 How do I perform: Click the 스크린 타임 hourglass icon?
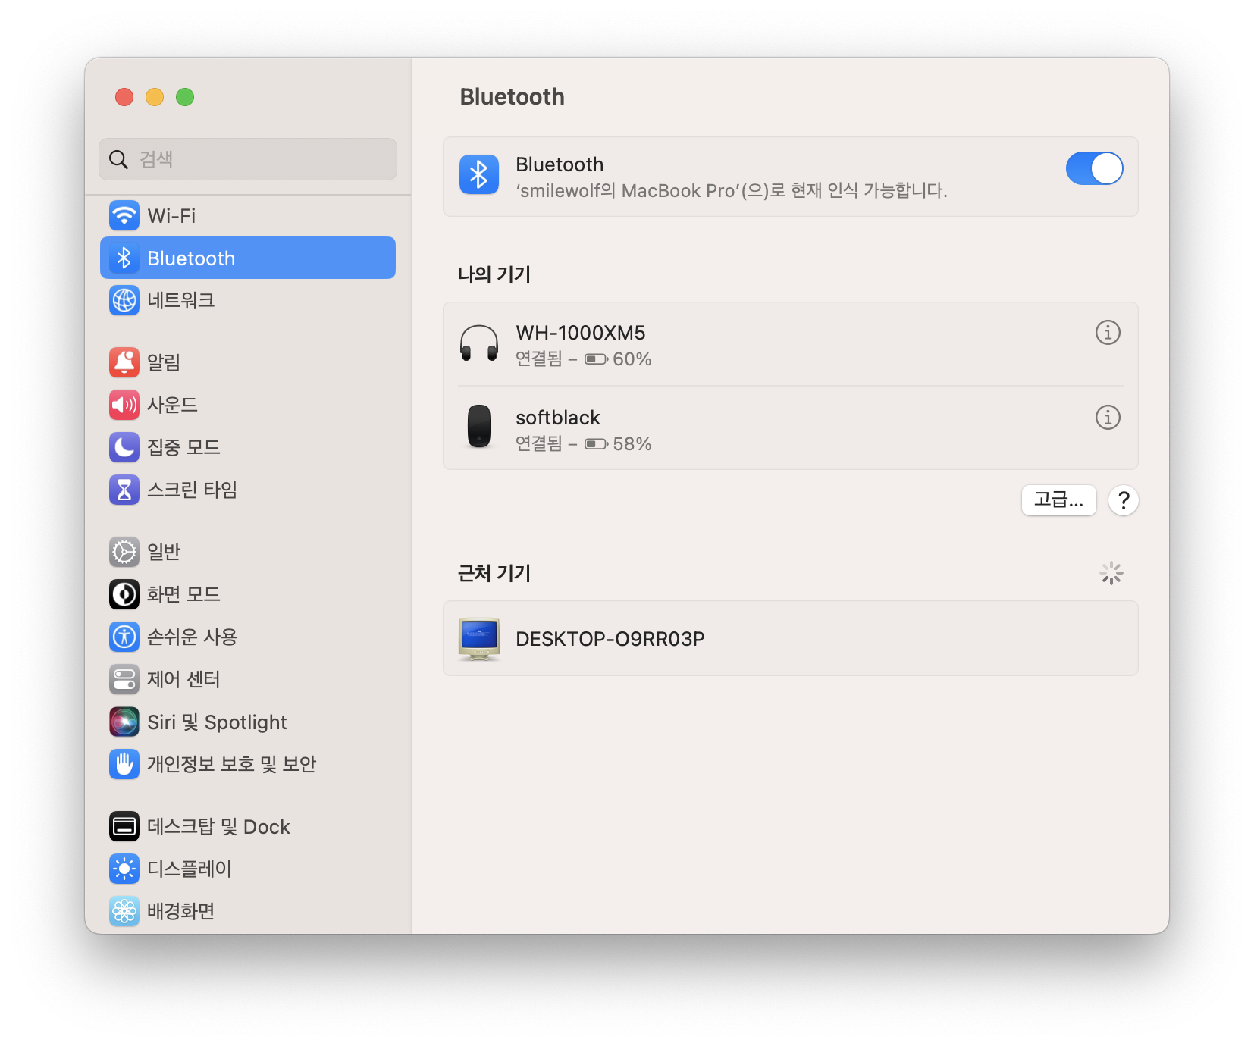point(124,490)
